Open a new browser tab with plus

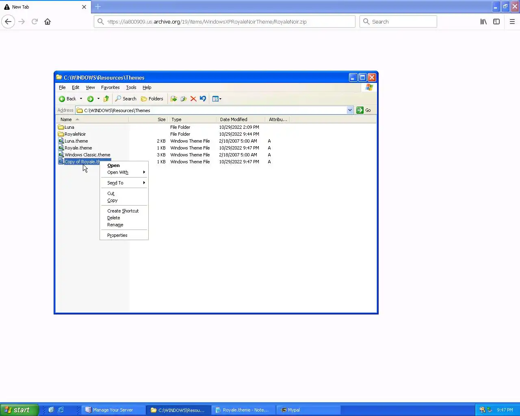(x=98, y=6)
